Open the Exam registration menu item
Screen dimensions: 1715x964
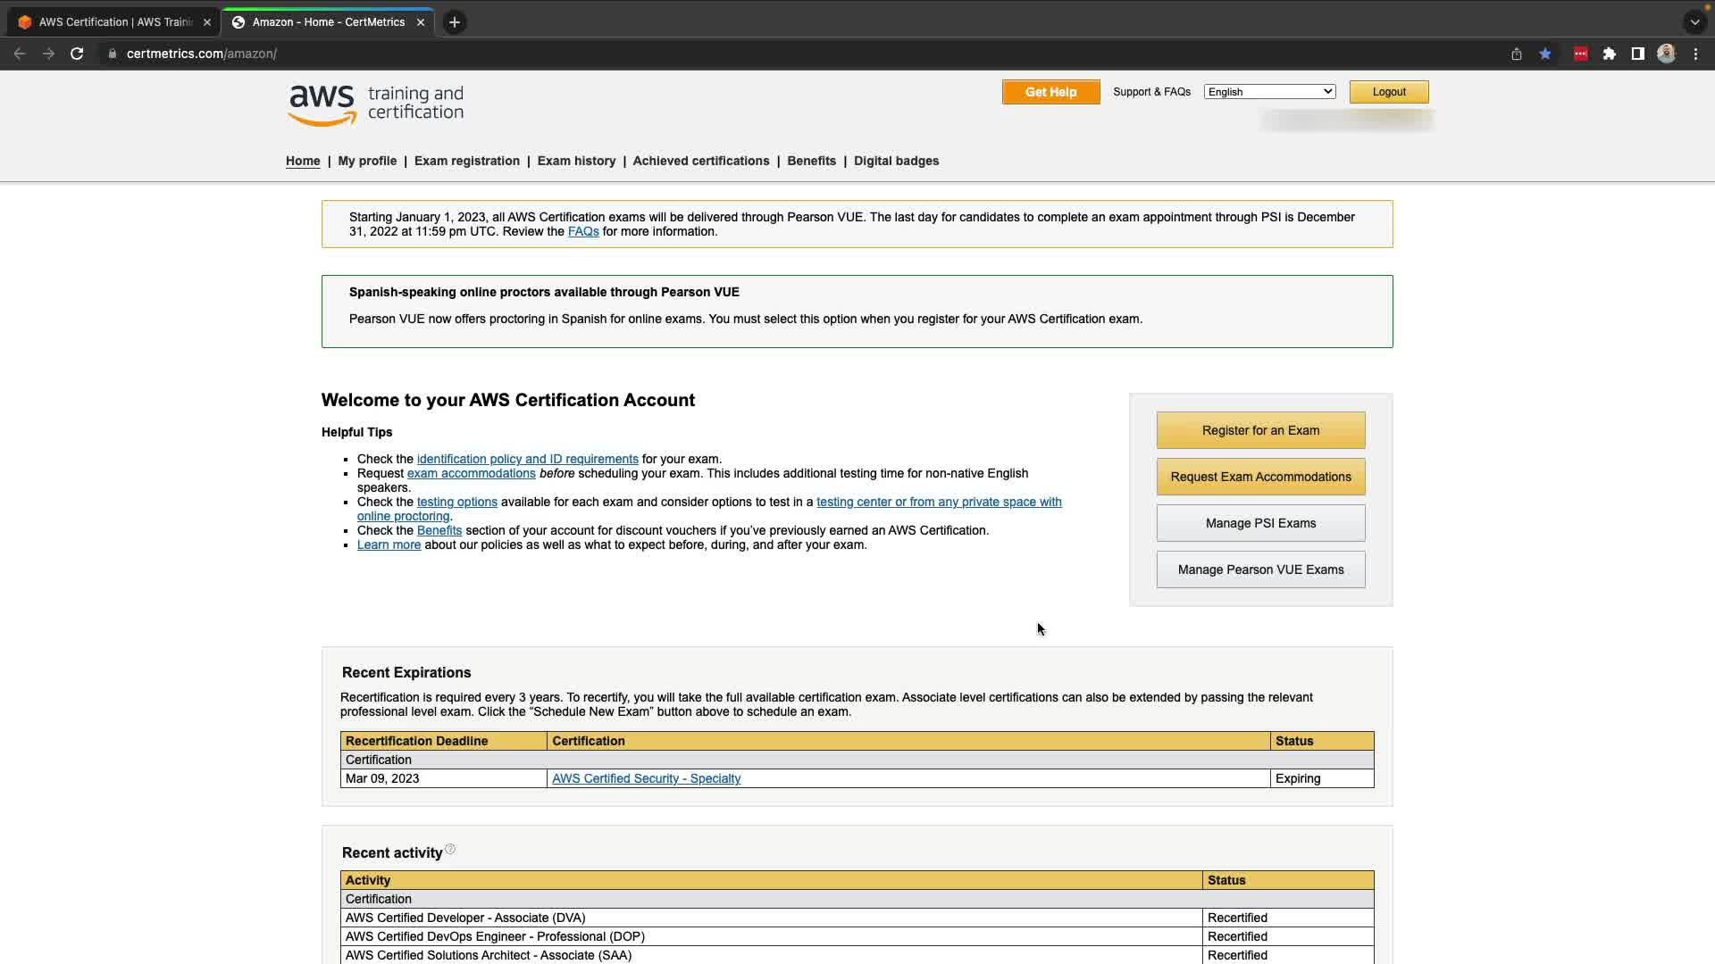pyautogui.click(x=466, y=161)
